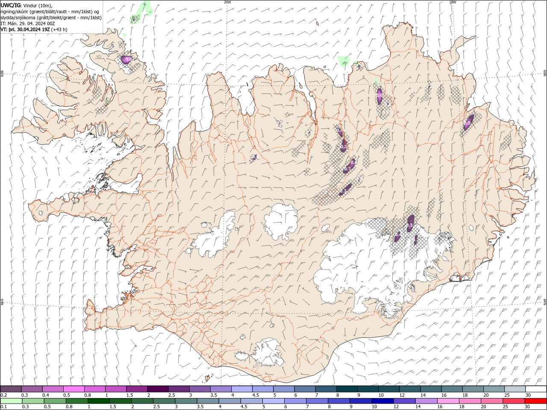This screenshot has width=547, height=410.
Task: Select the dark teal upper swatch between 8 and 9
Action: [x=347, y=389]
